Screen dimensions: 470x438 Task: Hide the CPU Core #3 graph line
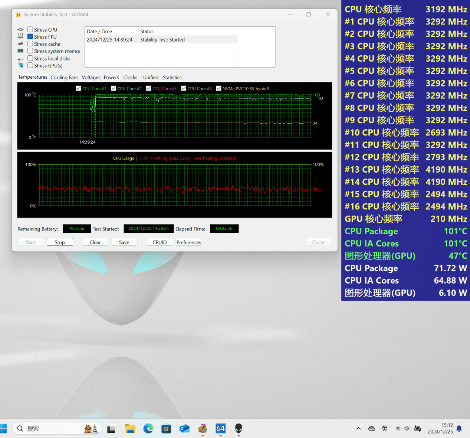pos(149,88)
